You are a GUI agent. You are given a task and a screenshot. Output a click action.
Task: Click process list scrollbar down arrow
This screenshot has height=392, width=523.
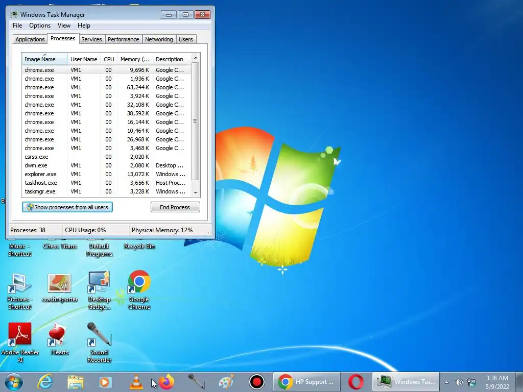click(x=196, y=192)
